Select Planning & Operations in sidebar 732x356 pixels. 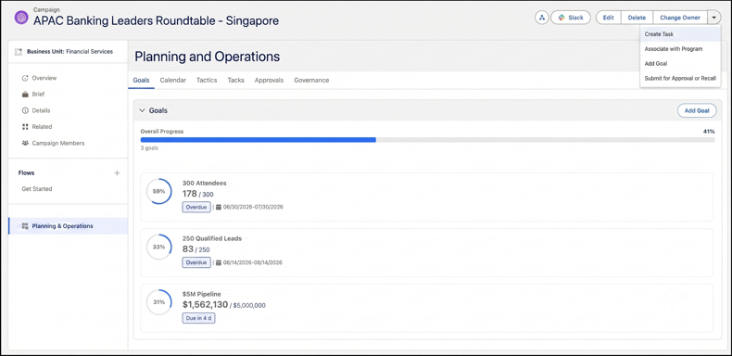coord(68,226)
